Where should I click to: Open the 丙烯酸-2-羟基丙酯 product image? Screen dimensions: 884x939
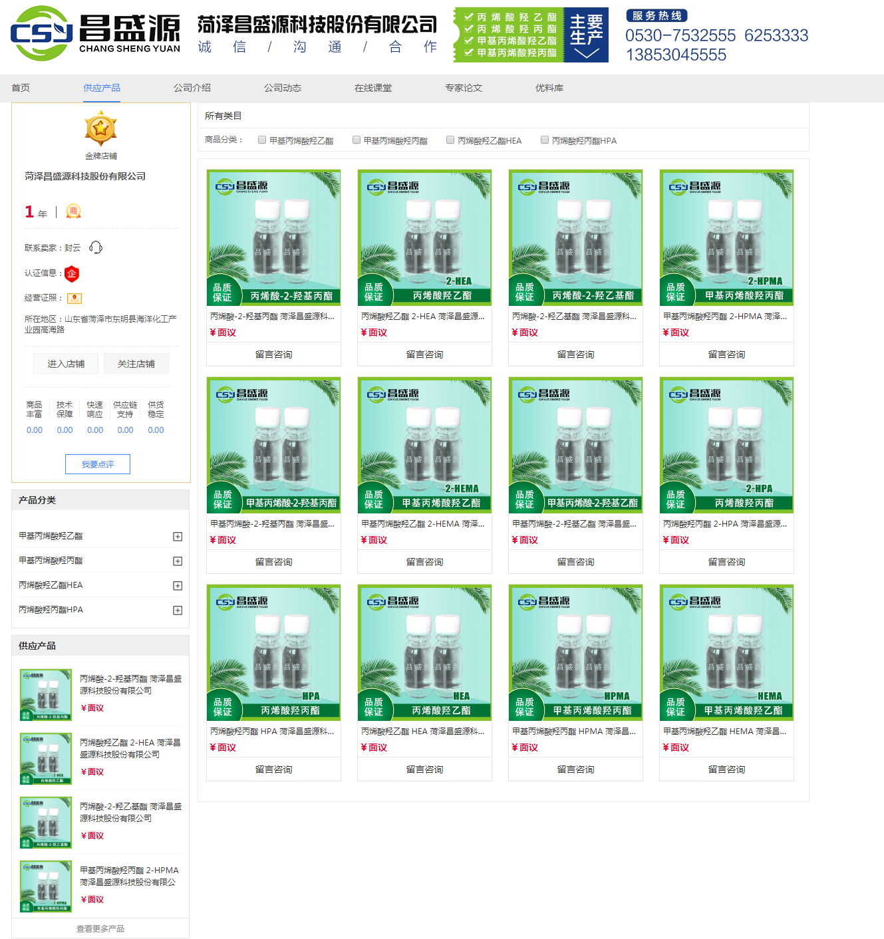click(x=274, y=237)
